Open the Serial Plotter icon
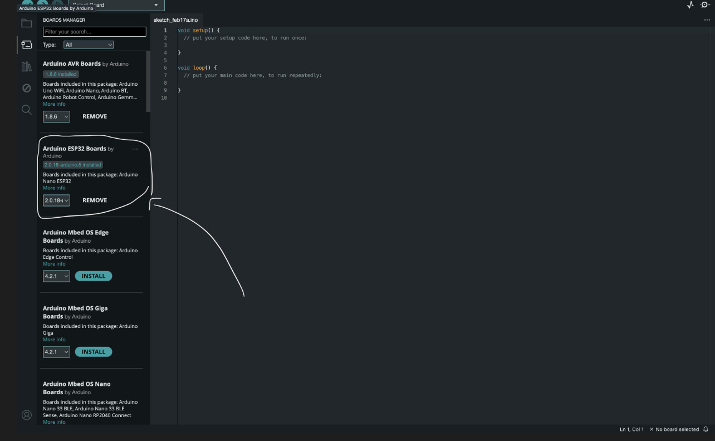The image size is (715, 441). pos(690,4)
